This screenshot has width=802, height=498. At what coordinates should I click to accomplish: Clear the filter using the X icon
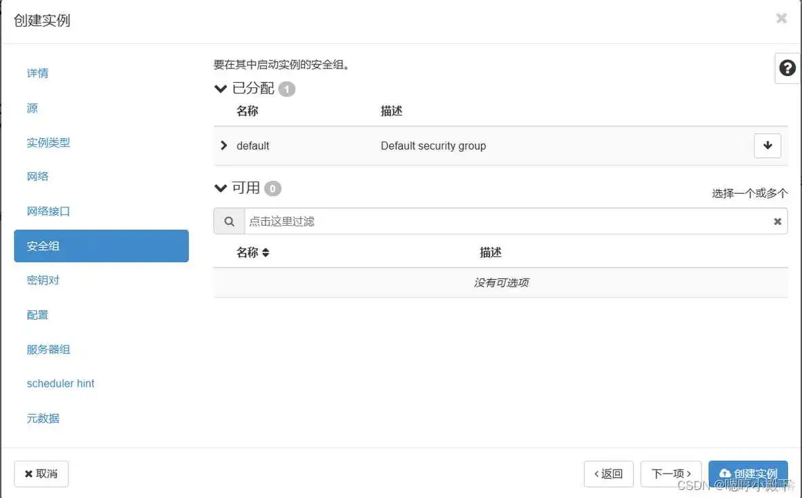click(x=777, y=221)
